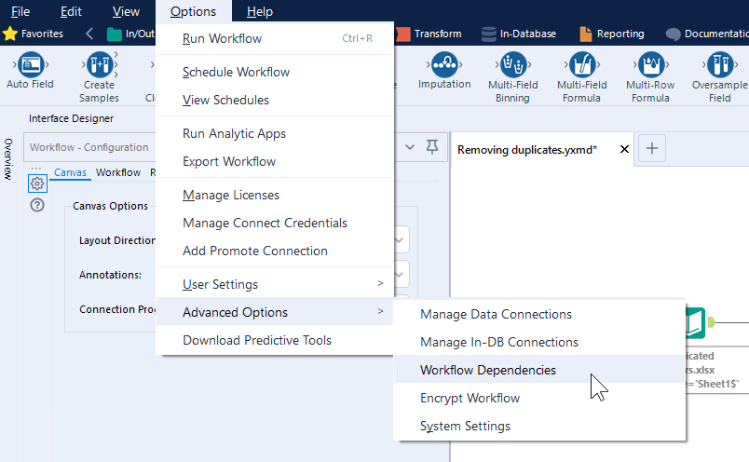This screenshot has width=749, height=462.
Task: Choose Run Workflow from Options menu
Action: pyautogui.click(x=222, y=38)
